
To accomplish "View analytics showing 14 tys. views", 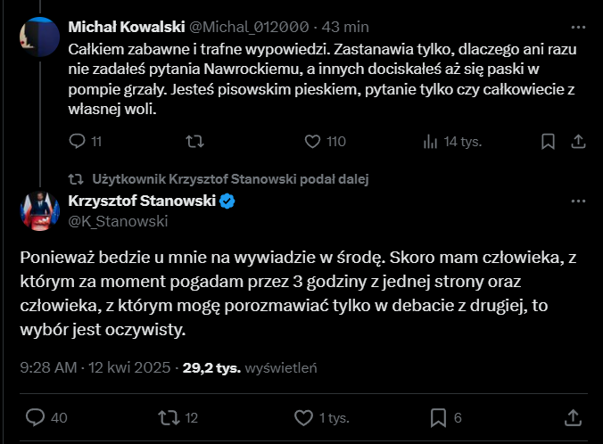I will [430, 141].
